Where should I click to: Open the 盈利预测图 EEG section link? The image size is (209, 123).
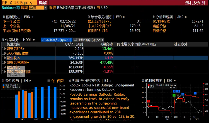159,81
